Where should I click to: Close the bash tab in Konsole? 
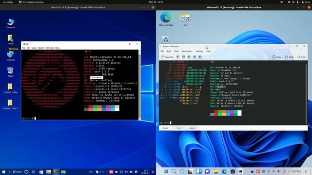[x=170, y=128]
